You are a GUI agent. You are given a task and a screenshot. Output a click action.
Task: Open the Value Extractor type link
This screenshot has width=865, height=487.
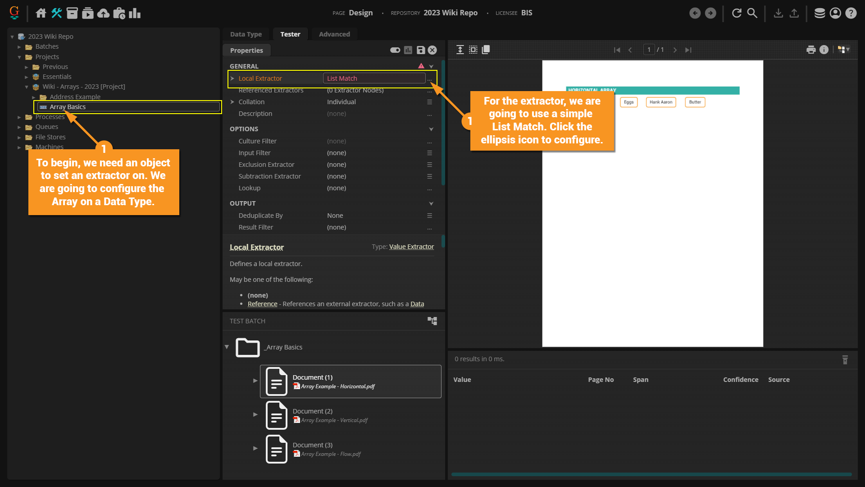point(411,247)
